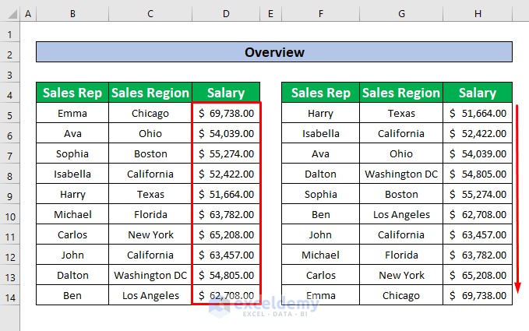This screenshot has width=529, height=331.
Task: Select column H header
Action: pos(478,14)
